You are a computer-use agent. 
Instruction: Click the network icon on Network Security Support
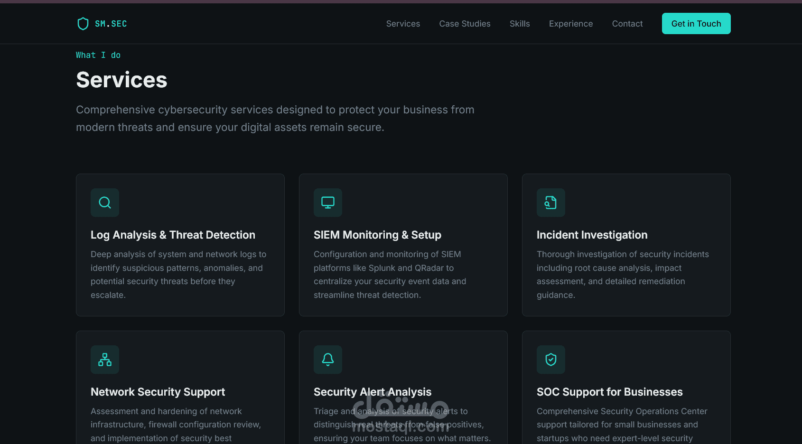pos(105,360)
